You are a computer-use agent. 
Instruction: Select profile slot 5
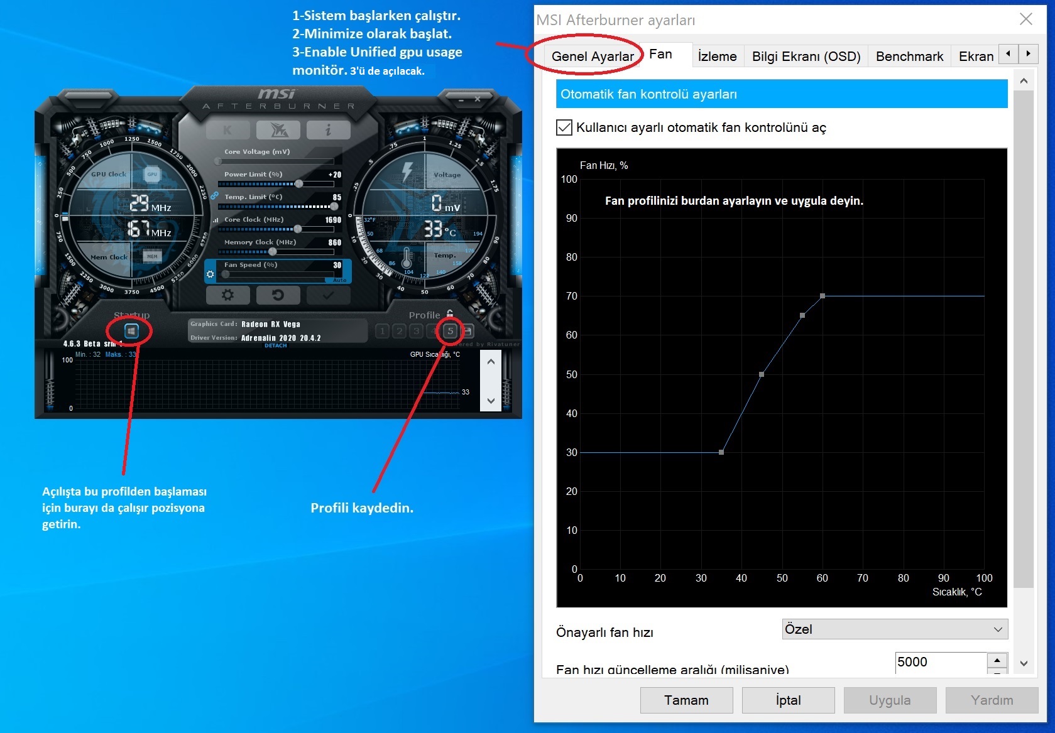450,331
